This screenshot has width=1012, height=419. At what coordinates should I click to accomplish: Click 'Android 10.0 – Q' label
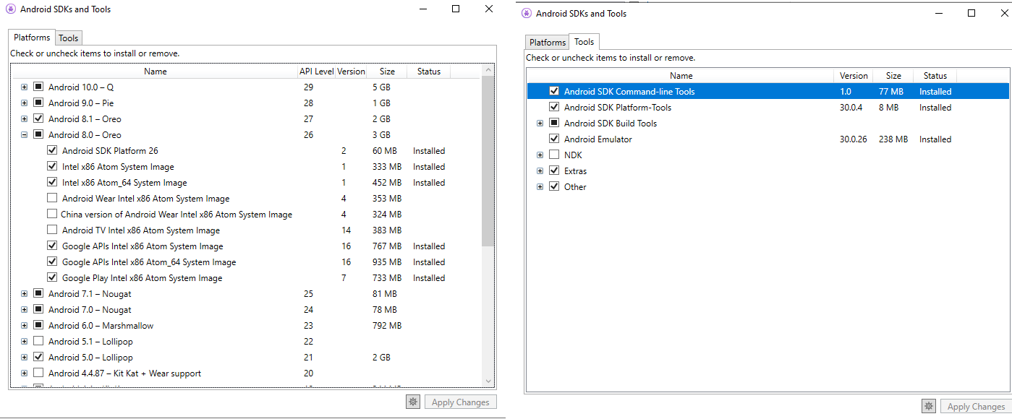coord(81,87)
